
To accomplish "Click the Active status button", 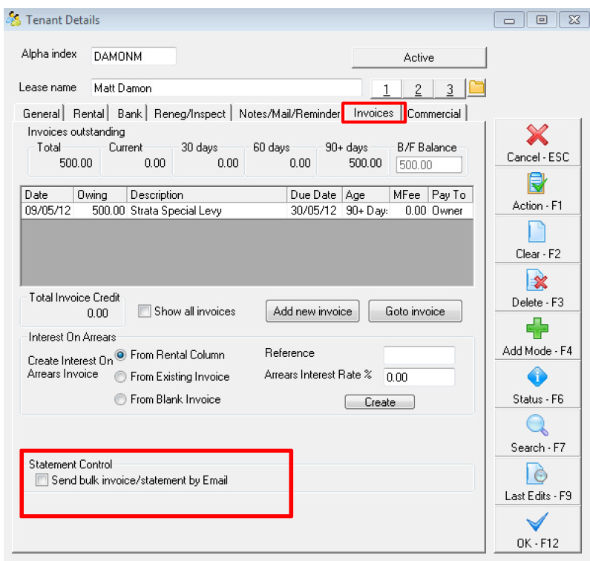I will (x=419, y=58).
